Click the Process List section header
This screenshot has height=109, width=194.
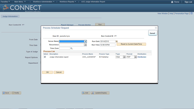click(49, 51)
